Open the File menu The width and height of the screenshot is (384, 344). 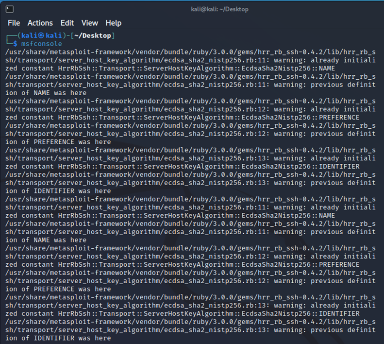pyautogui.click(x=14, y=23)
